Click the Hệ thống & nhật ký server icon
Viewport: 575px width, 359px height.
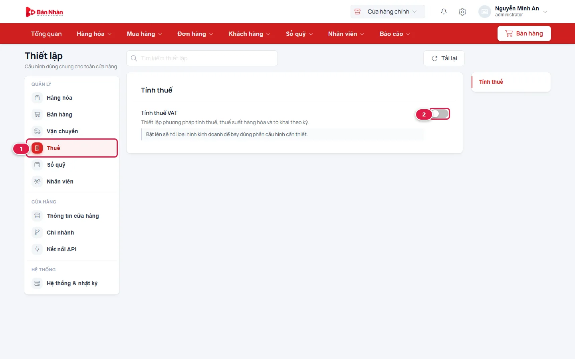(x=37, y=283)
